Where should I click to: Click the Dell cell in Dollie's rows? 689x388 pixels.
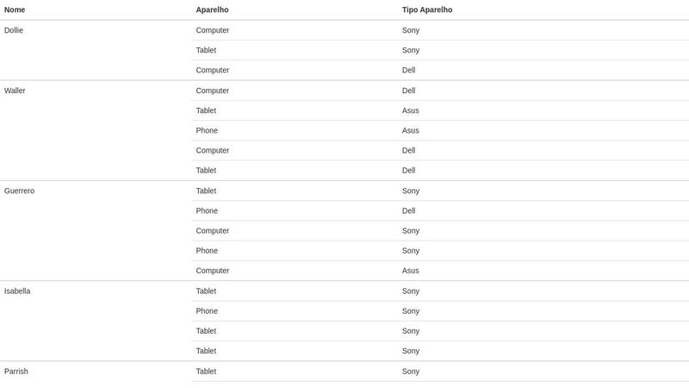[408, 70]
